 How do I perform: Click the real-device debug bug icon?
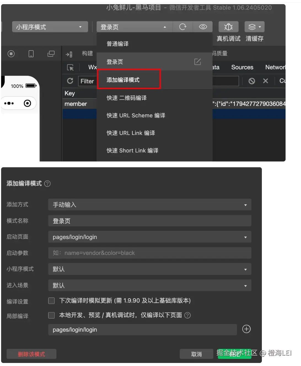(228, 27)
